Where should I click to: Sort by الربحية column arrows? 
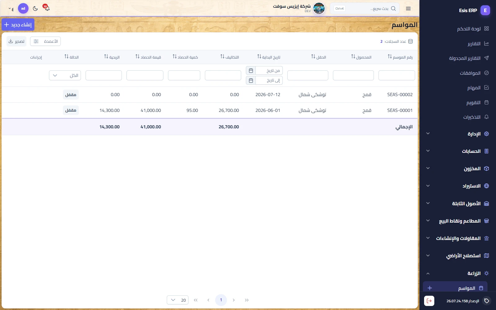[106, 57]
